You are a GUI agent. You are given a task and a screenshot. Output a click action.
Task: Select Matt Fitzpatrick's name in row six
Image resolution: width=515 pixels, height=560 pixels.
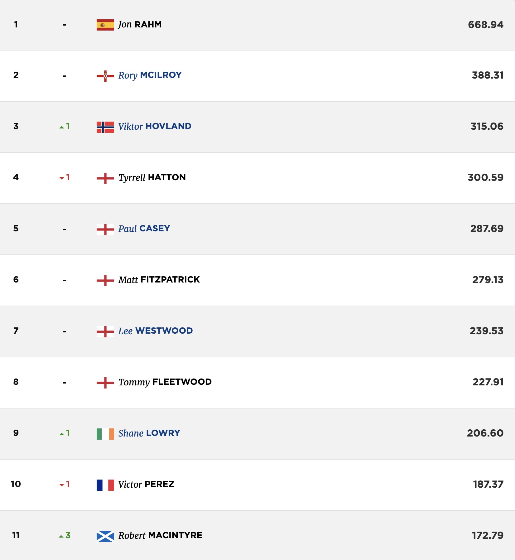coord(159,280)
